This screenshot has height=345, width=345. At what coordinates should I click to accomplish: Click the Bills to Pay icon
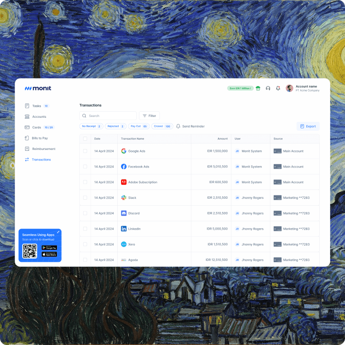pos(27,138)
